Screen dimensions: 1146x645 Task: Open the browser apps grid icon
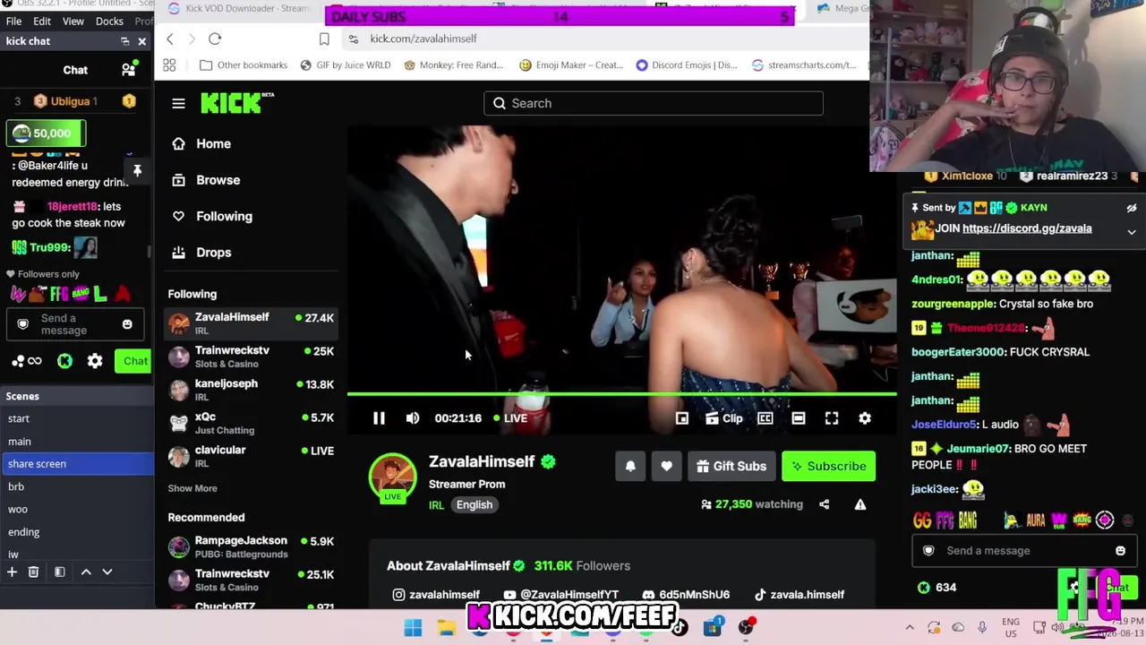pos(169,64)
